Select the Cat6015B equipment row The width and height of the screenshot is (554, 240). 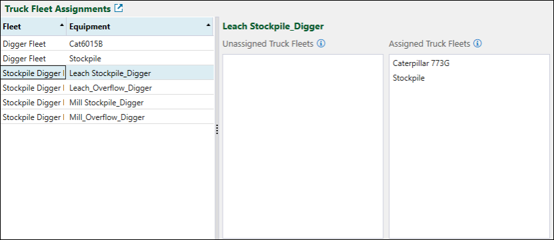click(x=107, y=44)
